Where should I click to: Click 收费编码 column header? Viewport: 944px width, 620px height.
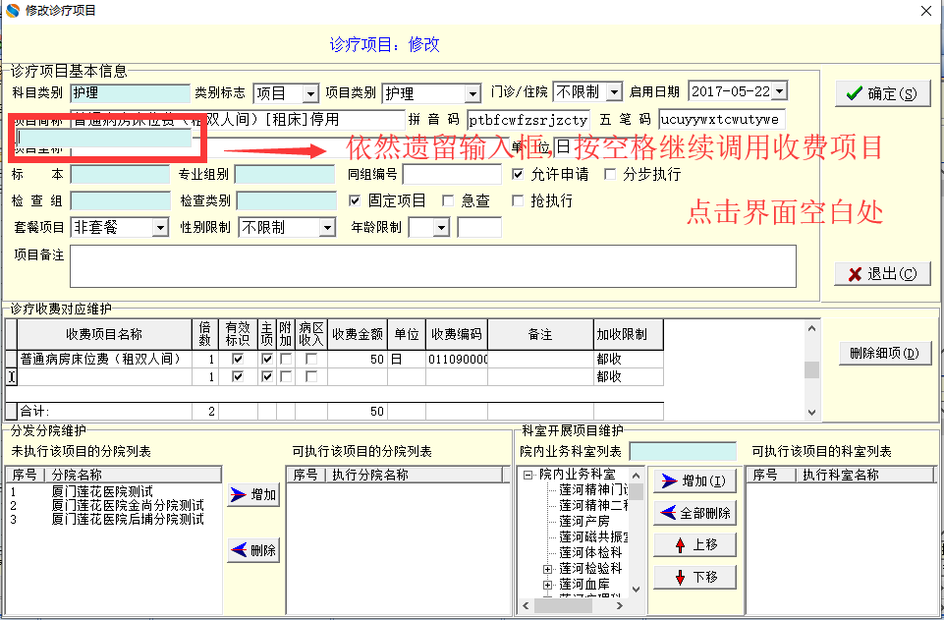(457, 334)
